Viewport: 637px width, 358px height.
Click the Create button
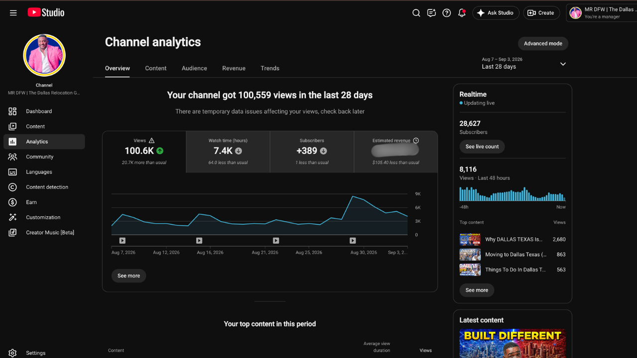(x=541, y=13)
